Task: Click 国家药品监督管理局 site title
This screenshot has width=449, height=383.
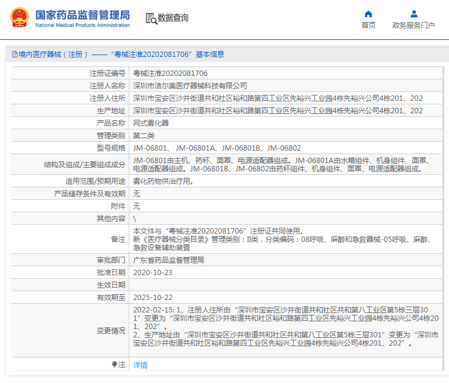Action: [82, 15]
